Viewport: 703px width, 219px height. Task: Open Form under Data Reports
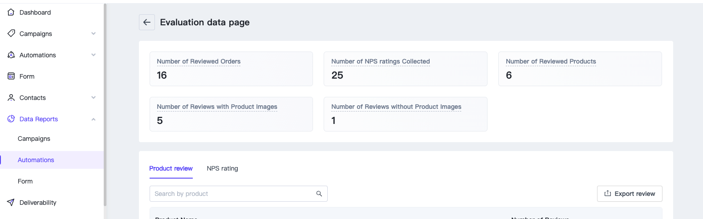pyautogui.click(x=25, y=181)
